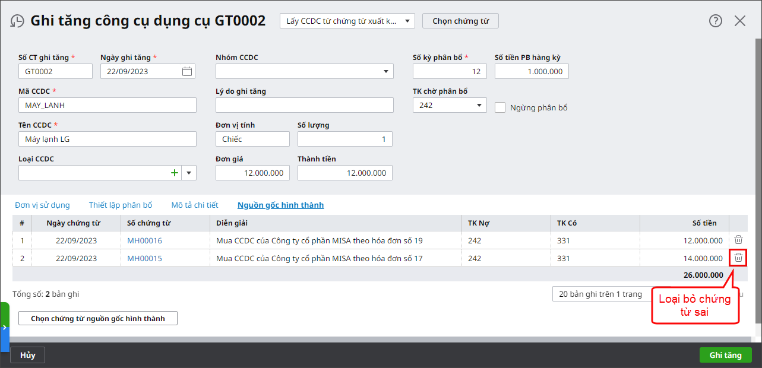Viewport: 762px width, 368px height.
Task: Click Chọn chứng từ nguồn gốc hình thành
Action: (98, 319)
